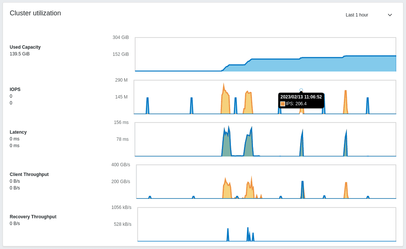Click the 290 M axis label on IOPS

tap(121, 80)
